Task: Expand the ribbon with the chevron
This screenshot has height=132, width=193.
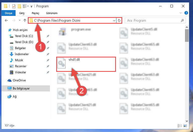Action: point(180,13)
